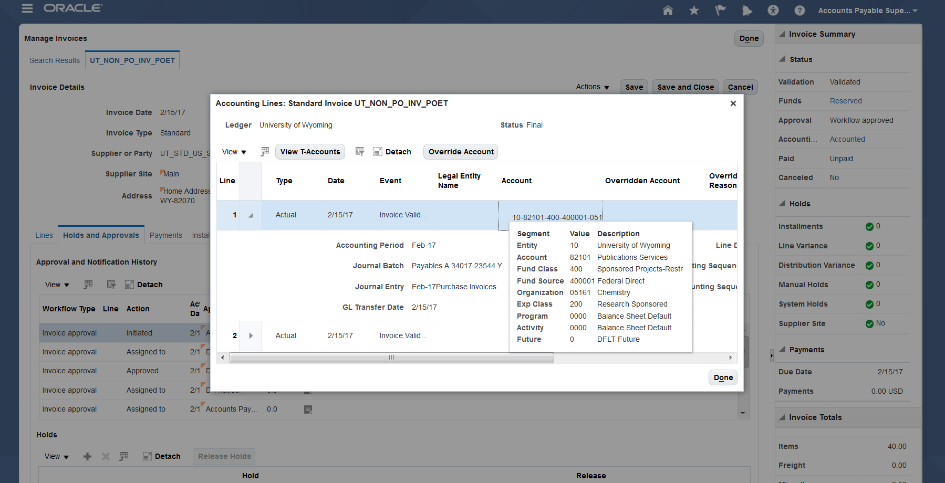Click Done in Accounting Lines dialog

click(x=723, y=377)
